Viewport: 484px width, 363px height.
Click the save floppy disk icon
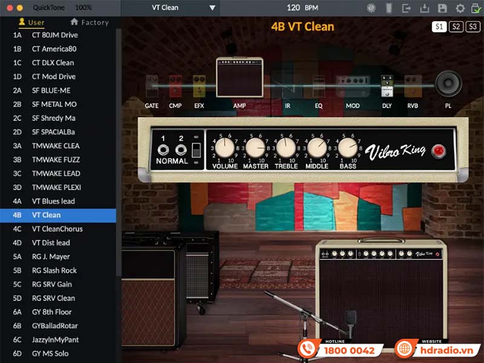pyautogui.click(x=442, y=8)
